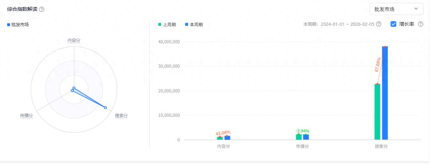Select radar data point on 传播分 axis
This screenshot has height=164, width=430.
pos(72,91)
